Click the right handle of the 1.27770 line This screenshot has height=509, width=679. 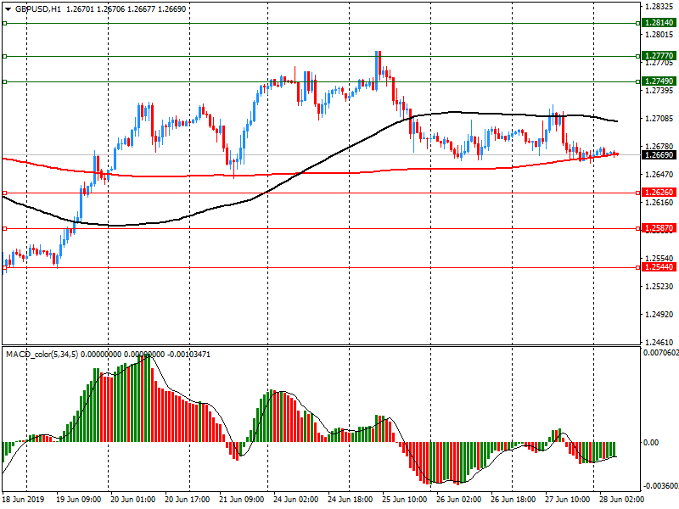(638, 56)
